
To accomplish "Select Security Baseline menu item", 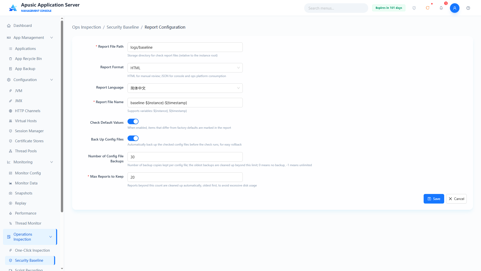I will coord(30,260).
